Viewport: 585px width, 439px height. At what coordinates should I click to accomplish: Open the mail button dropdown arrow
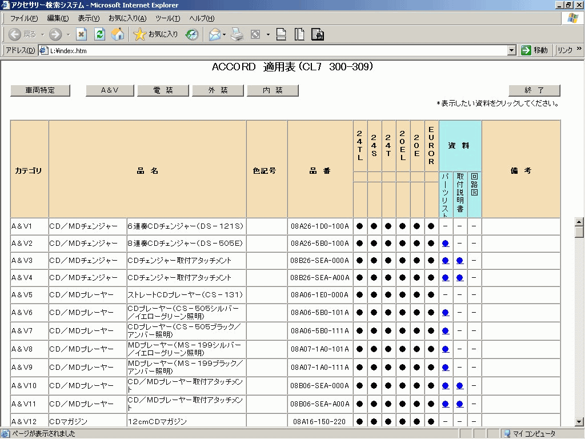[x=224, y=35]
